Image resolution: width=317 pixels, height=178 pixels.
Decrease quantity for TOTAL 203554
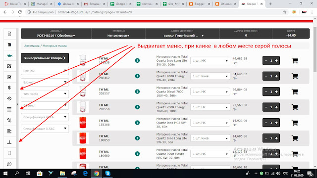[x=266, y=107]
